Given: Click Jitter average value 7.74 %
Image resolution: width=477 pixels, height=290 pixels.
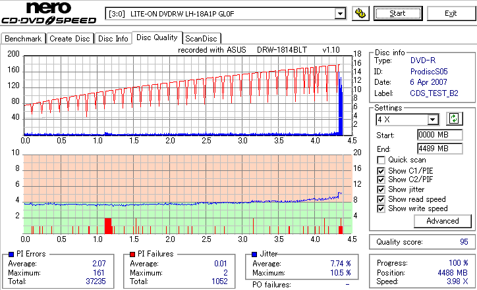Looking at the screenshot, I should coord(341,264).
